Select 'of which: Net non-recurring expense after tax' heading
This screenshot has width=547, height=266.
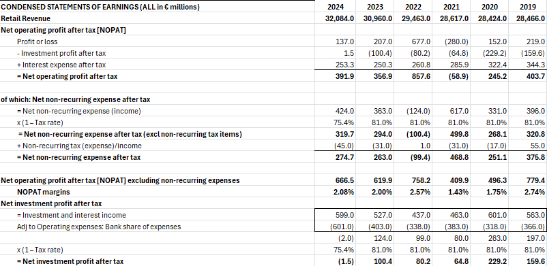coord(76,99)
